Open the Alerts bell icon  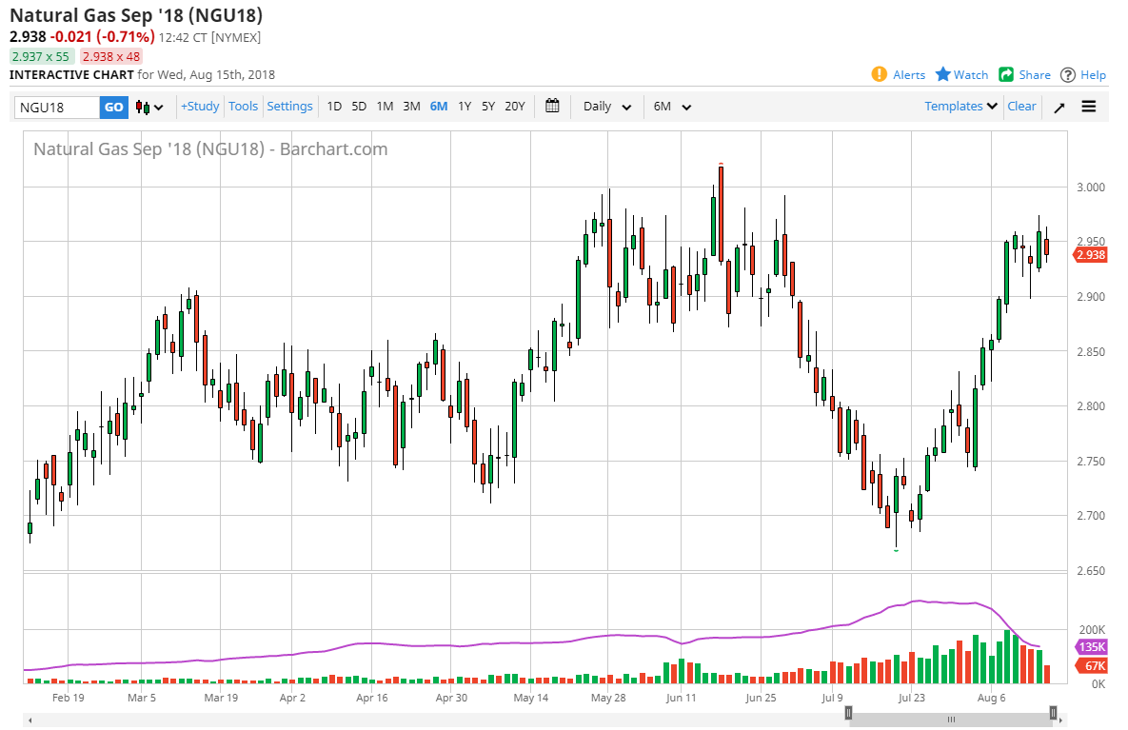click(880, 74)
